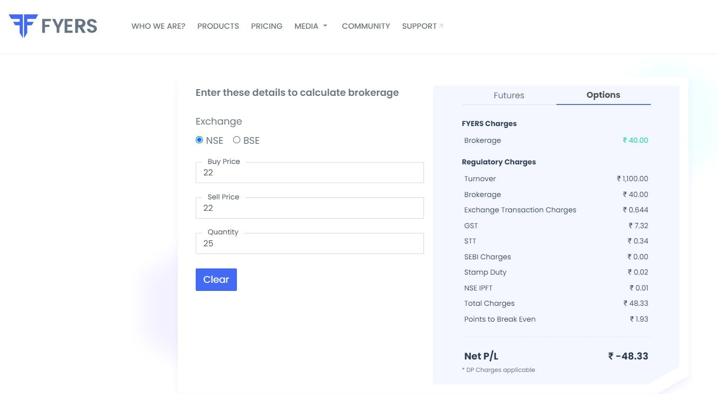Image resolution: width=718 pixels, height=394 pixels.
Task: Open the Support page link
Action: click(x=419, y=26)
